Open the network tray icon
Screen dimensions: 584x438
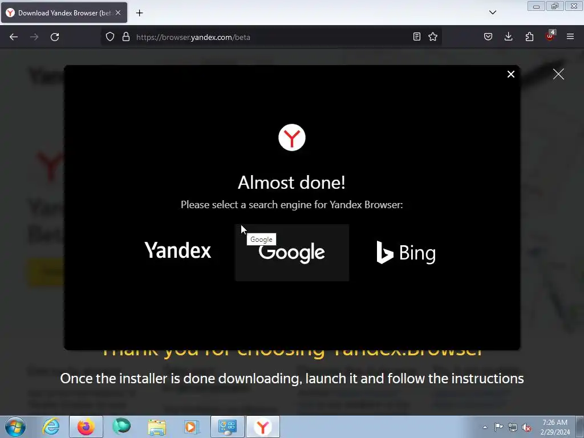(513, 427)
